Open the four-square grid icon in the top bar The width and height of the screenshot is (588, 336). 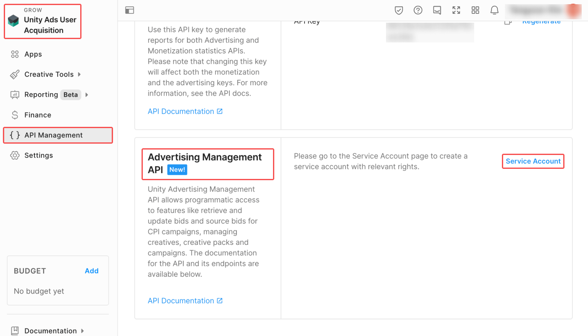coord(475,10)
